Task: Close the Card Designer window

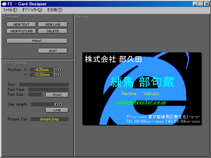Action: pos(207,4)
